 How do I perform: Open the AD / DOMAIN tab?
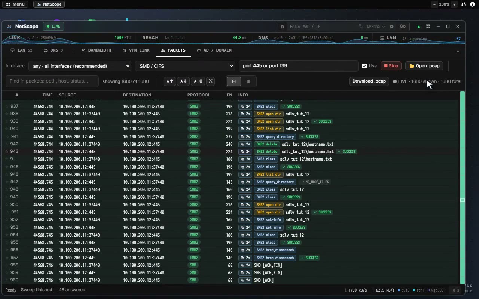pyautogui.click(x=214, y=50)
